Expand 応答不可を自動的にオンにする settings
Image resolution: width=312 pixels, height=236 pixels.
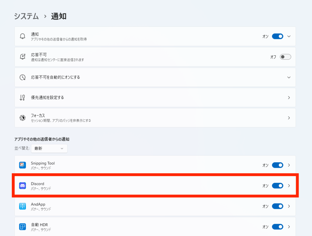pos(289,77)
